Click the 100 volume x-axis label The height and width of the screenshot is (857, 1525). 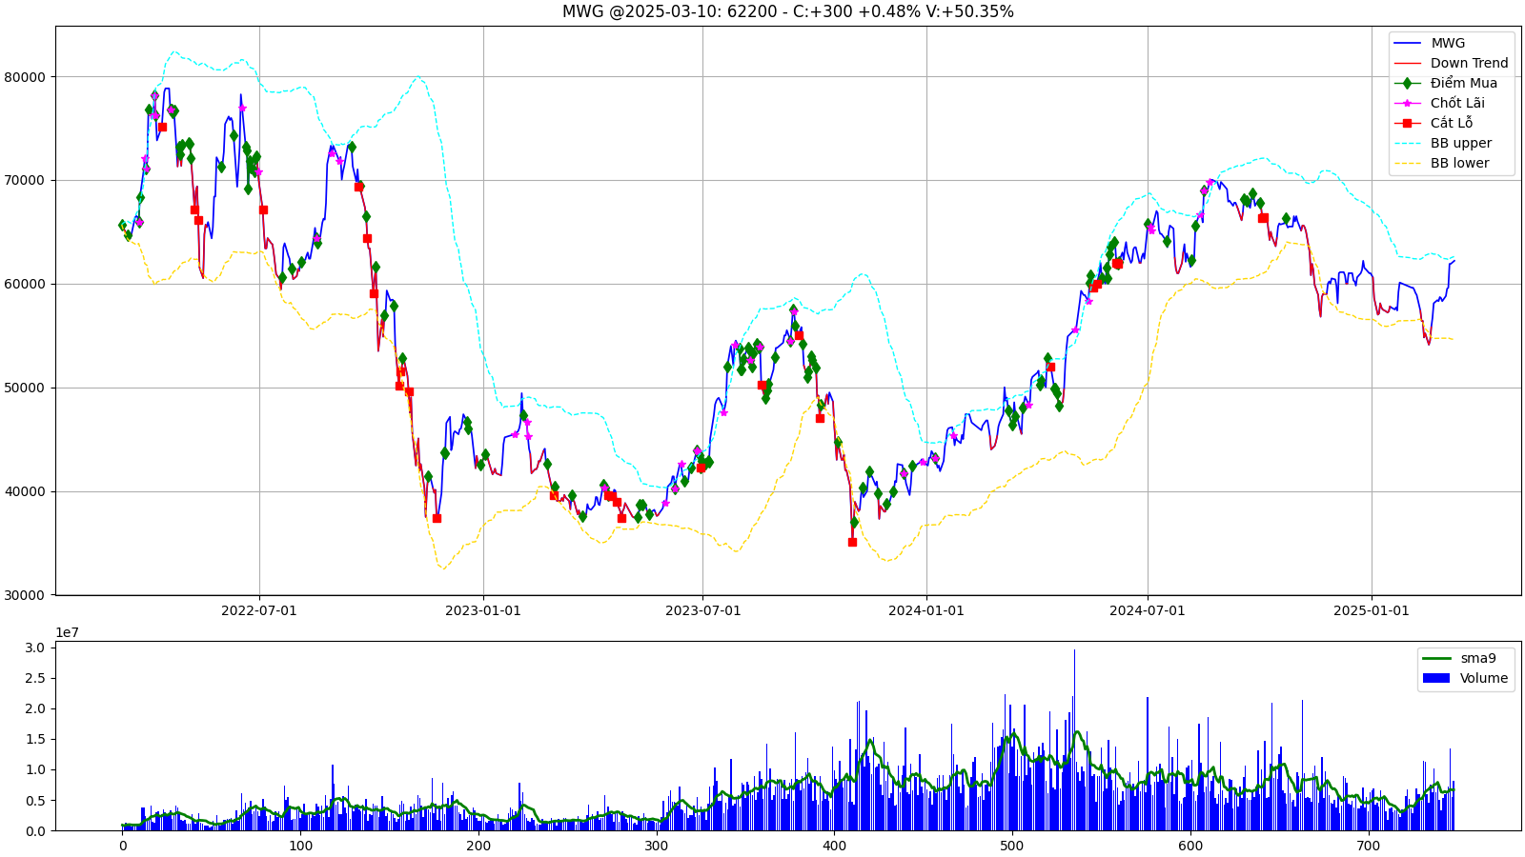(300, 846)
